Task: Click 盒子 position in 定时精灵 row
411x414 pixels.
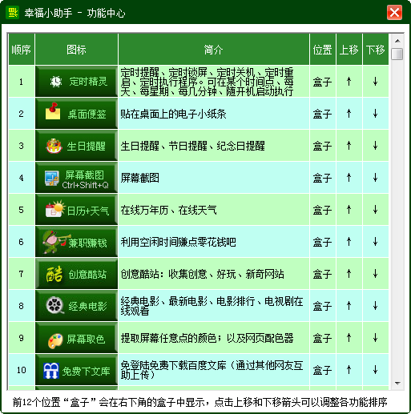Action: 323,82
